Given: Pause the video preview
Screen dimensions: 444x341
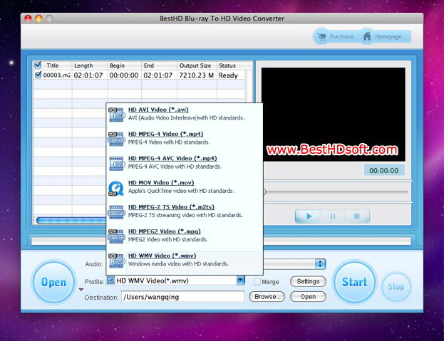Looking at the screenshot, I should point(333,216).
